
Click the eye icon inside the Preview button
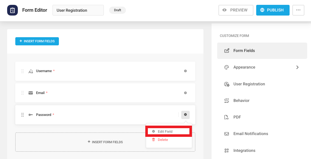[x=225, y=10]
